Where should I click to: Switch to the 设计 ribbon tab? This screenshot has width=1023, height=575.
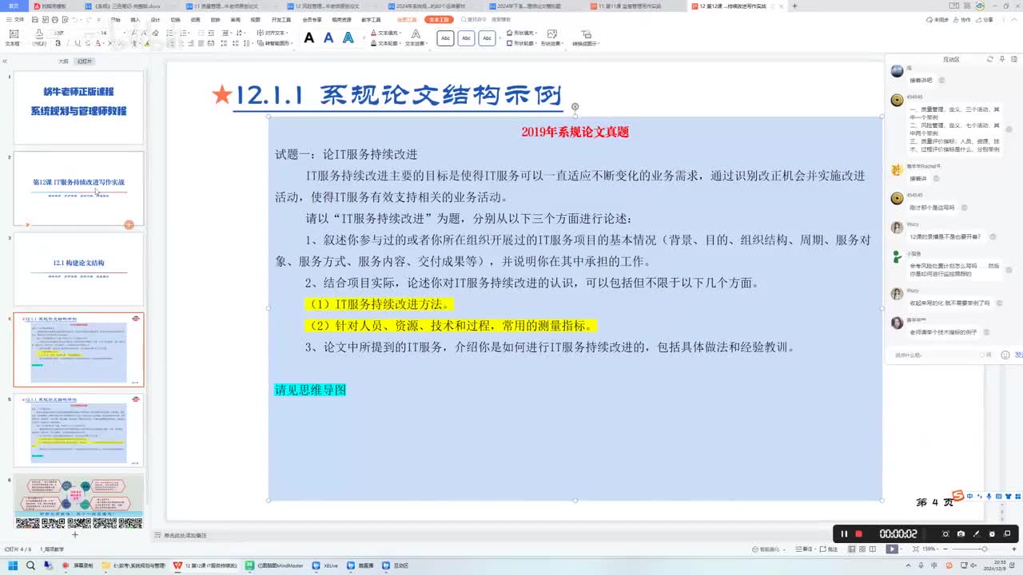tap(155, 19)
